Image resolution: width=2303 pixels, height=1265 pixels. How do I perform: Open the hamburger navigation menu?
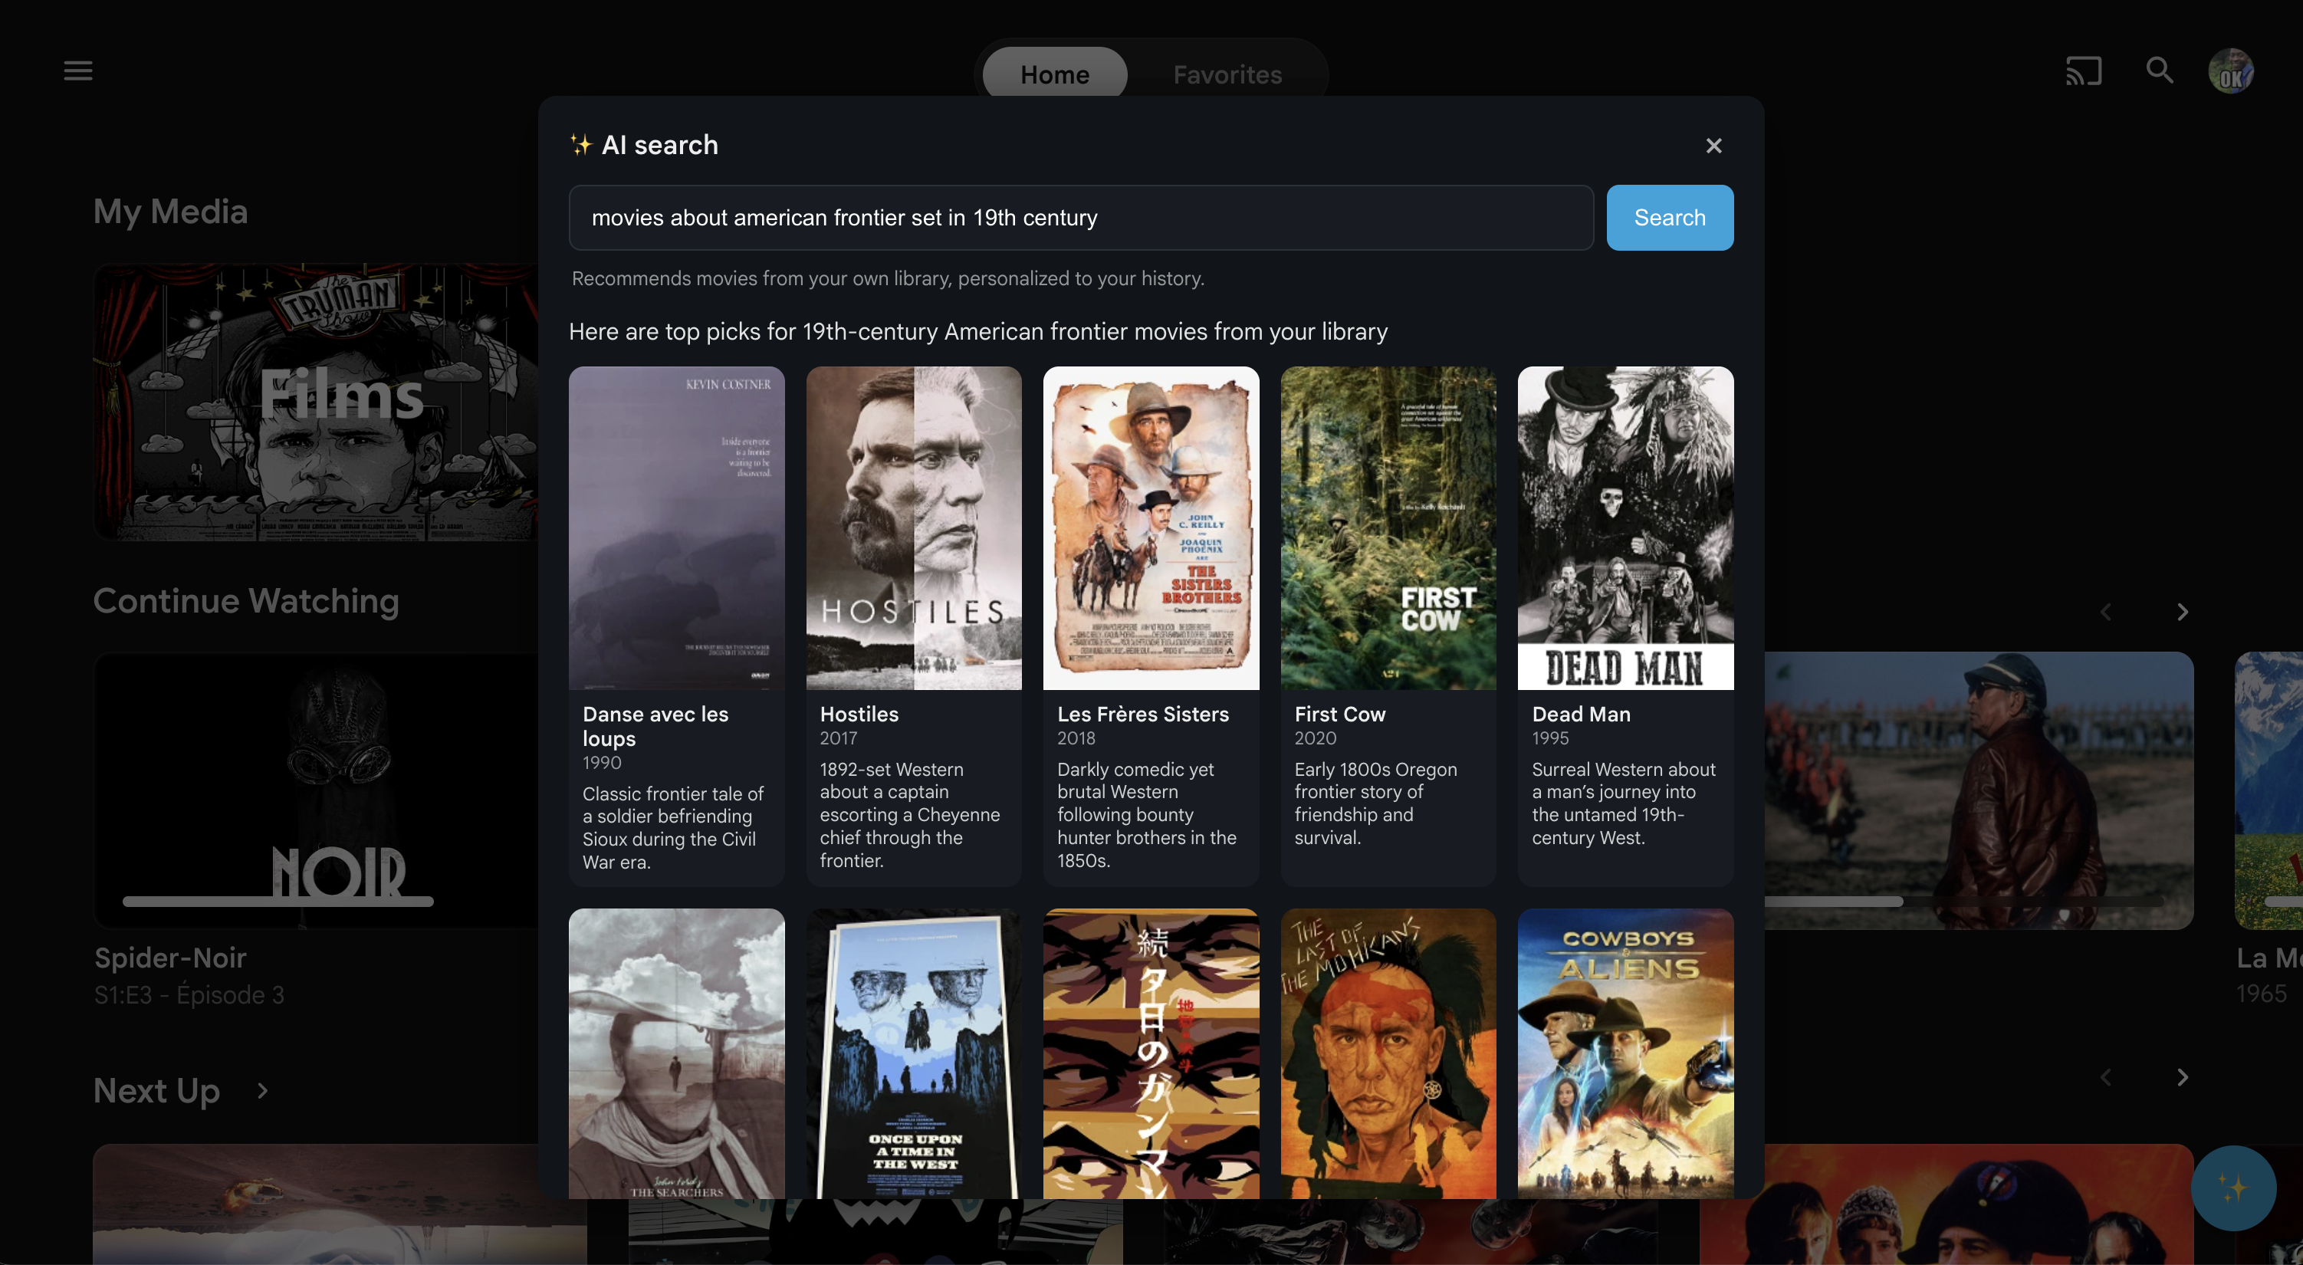[77, 71]
